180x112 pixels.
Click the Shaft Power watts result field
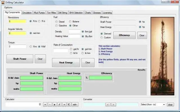click(x=32, y=89)
